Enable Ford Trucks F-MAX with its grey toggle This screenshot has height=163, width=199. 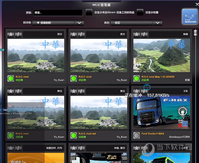(x=137, y=136)
